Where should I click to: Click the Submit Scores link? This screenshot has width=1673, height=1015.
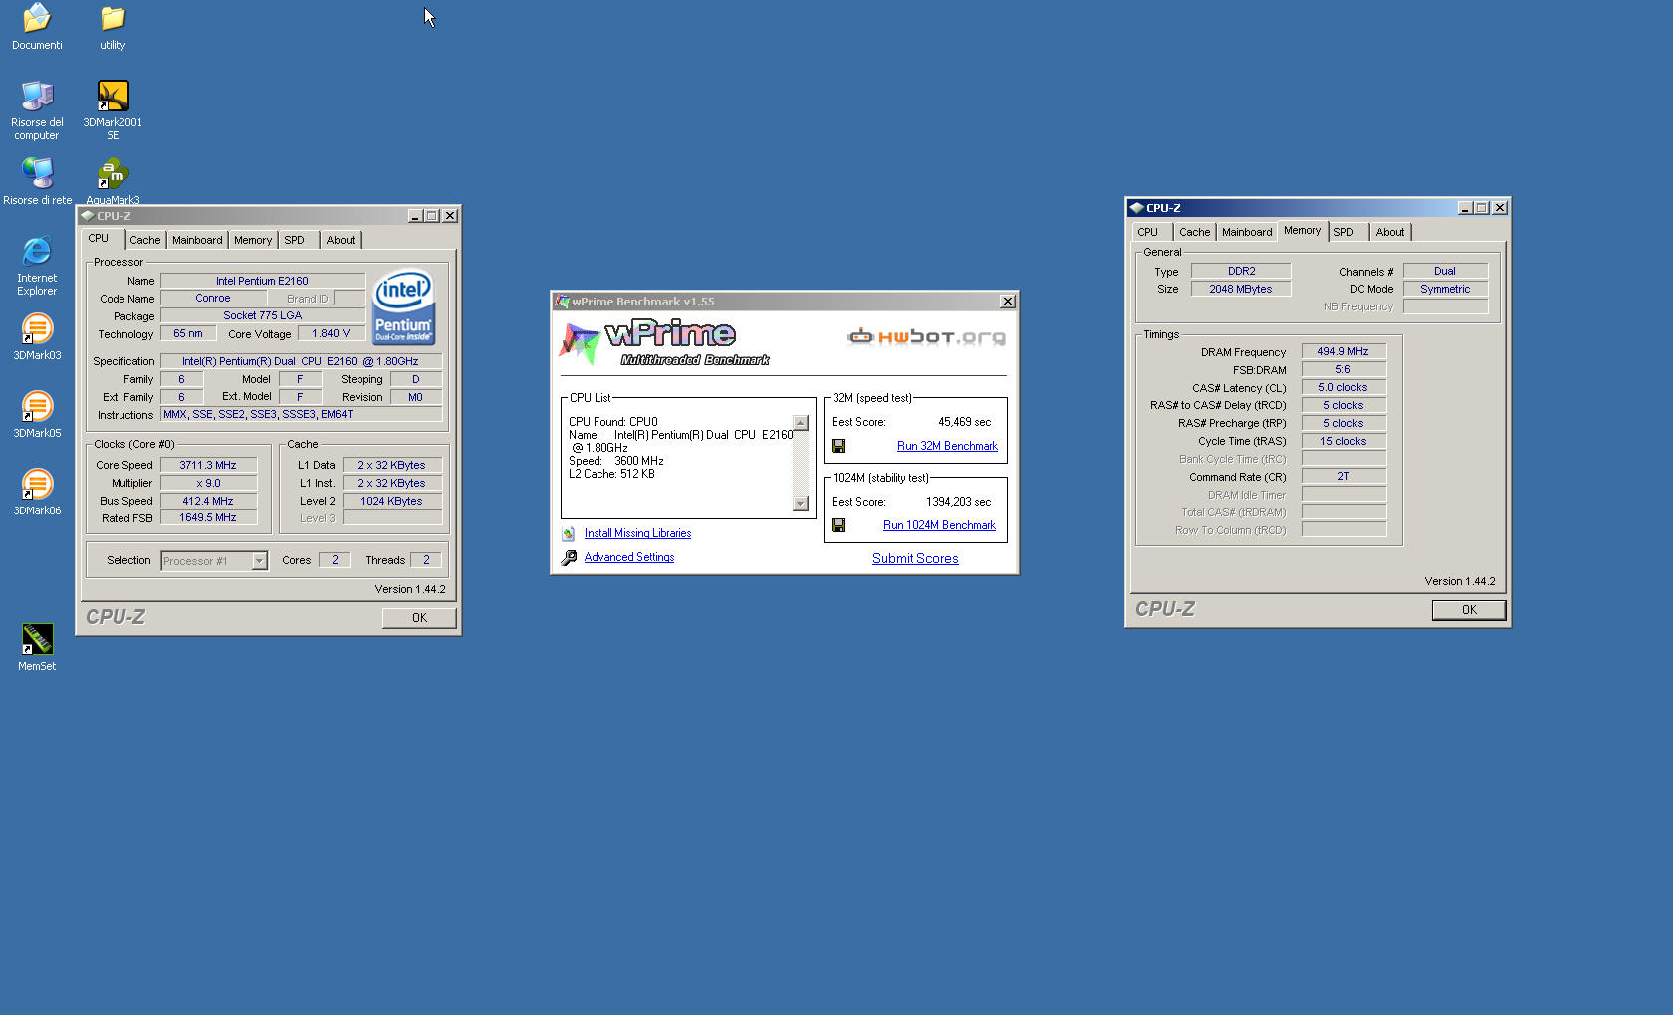coord(915,559)
